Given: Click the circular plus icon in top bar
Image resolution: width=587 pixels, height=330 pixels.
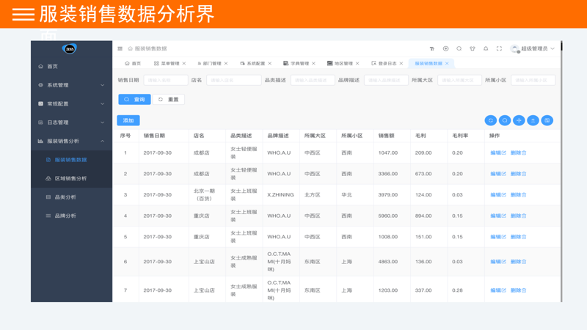Looking at the screenshot, I should point(445,48).
